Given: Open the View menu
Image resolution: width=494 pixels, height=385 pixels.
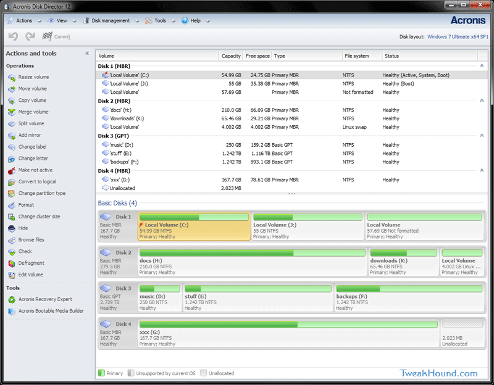Looking at the screenshot, I should [62, 21].
